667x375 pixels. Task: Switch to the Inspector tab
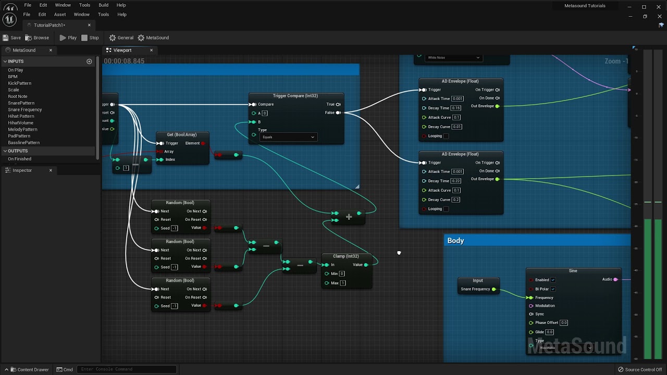coord(22,170)
